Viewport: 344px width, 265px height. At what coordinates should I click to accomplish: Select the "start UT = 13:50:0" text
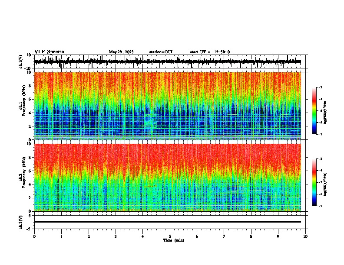[210, 52]
